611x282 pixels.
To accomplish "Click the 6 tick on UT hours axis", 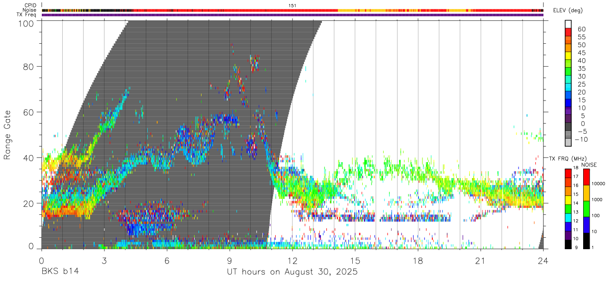I will (x=167, y=261).
